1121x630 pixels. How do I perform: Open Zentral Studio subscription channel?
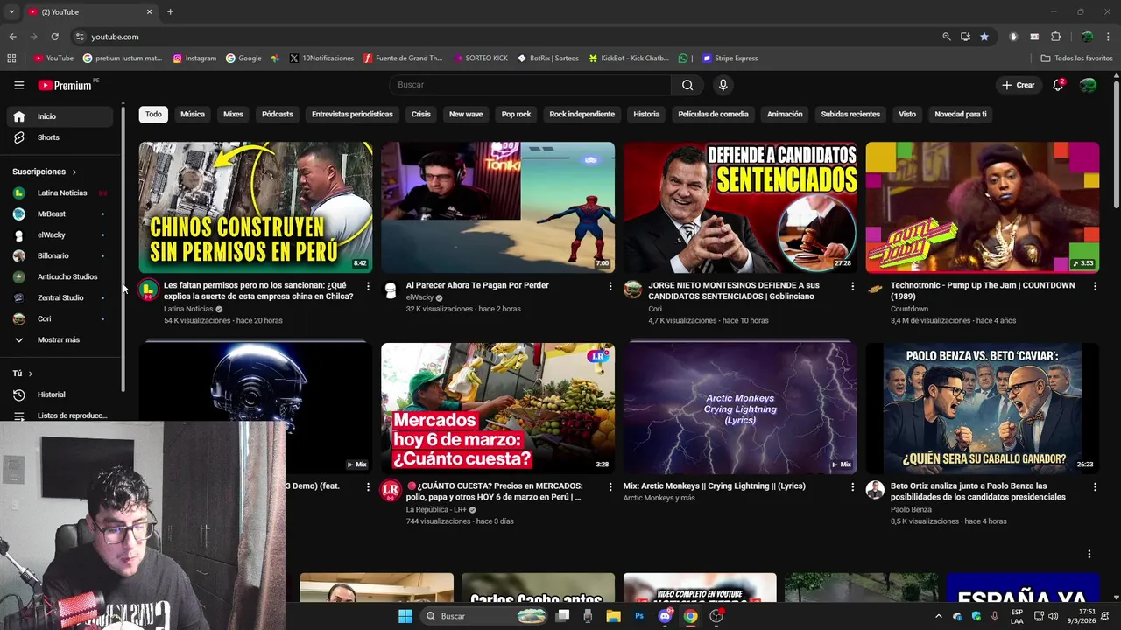point(60,297)
